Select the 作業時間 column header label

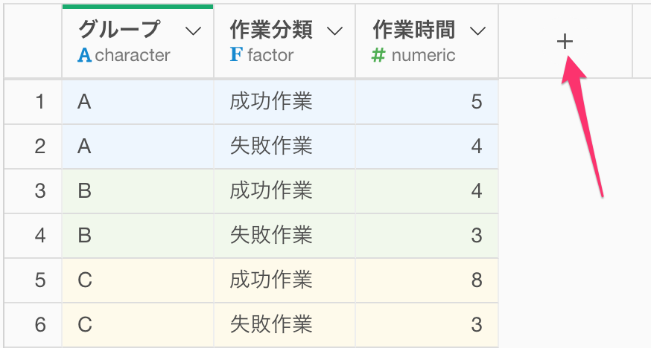pos(414,30)
